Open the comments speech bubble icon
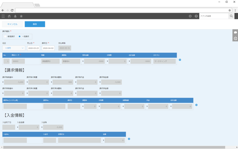 click(x=235, y=32)
